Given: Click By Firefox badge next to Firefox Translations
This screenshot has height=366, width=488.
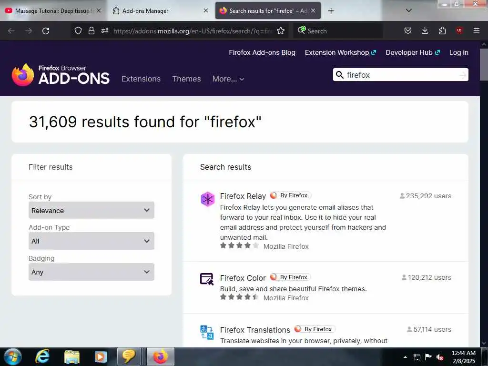Looking at the screenshot, I should [x=315, y=329].
